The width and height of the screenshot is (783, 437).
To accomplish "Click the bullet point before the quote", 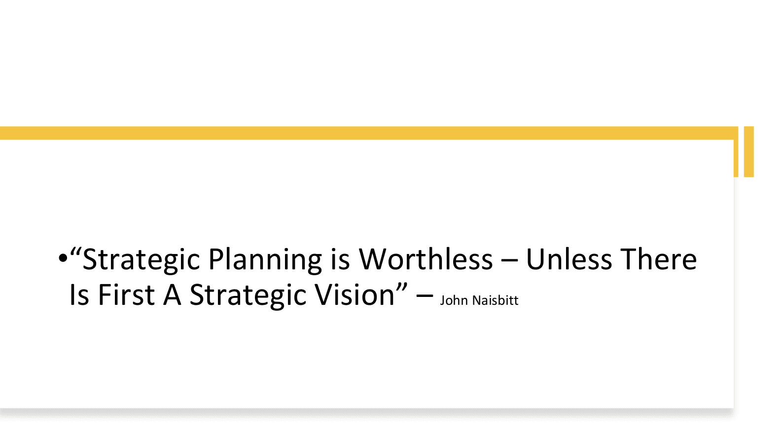I will [x=63, y=258].
